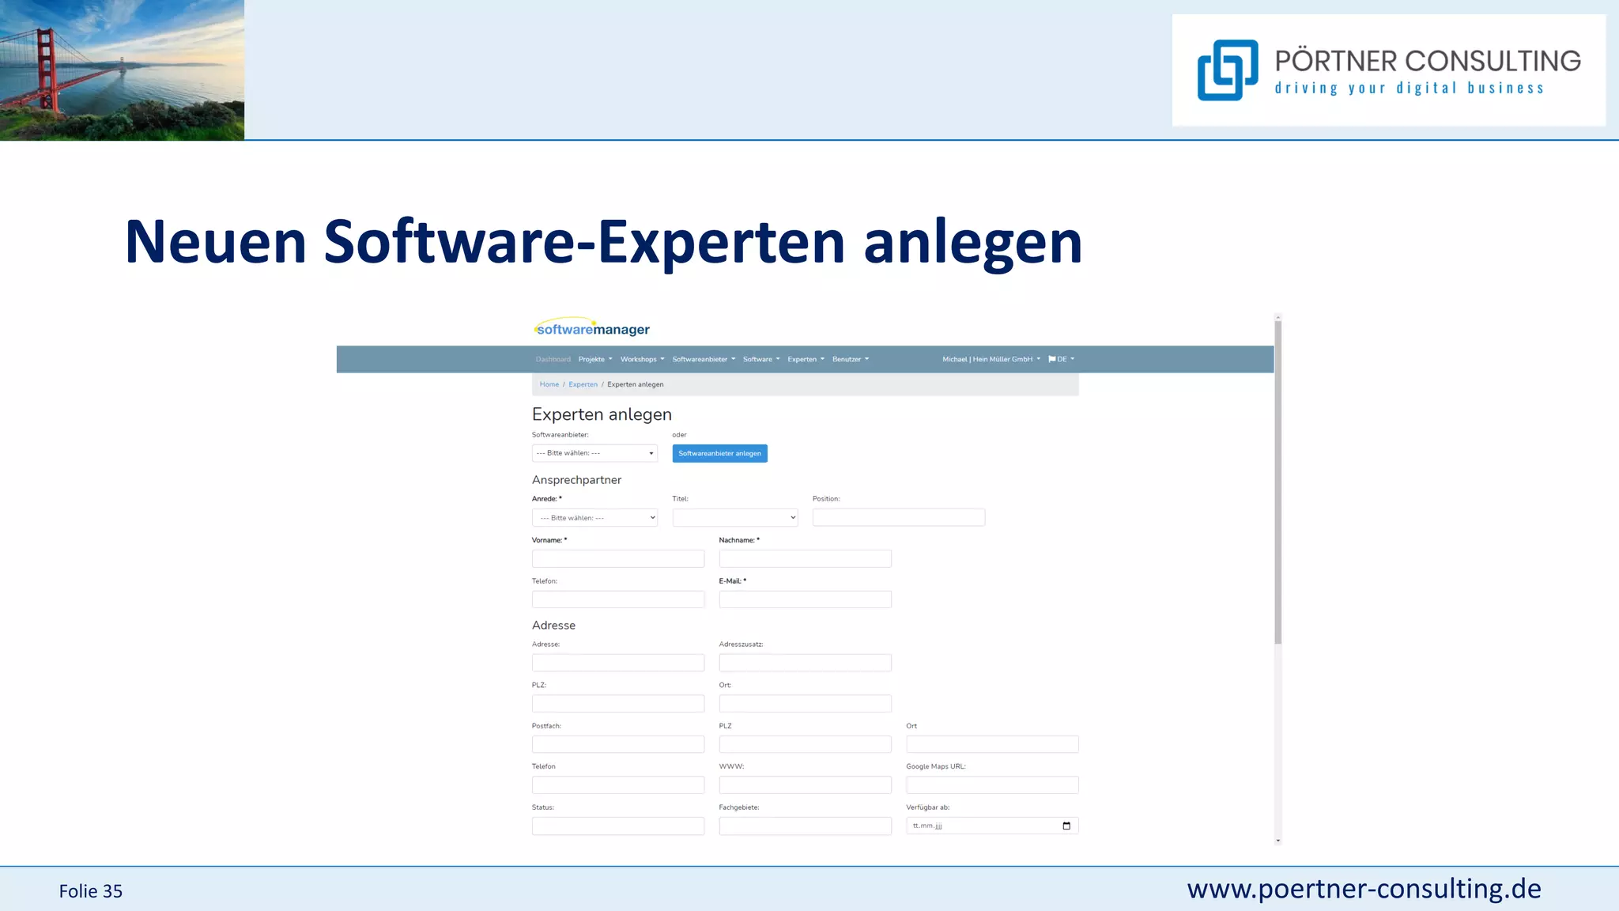Open the Titel dropdown
This screenshot has height=911, width=1619.
pyautogui.click(x=734, y=518)
